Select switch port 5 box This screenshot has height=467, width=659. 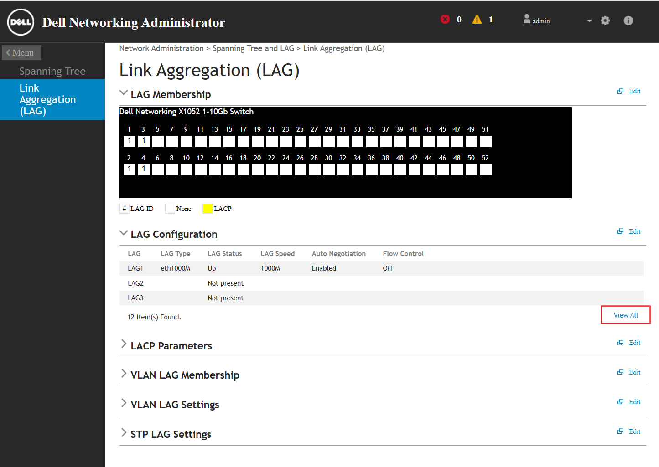(158, 141)
